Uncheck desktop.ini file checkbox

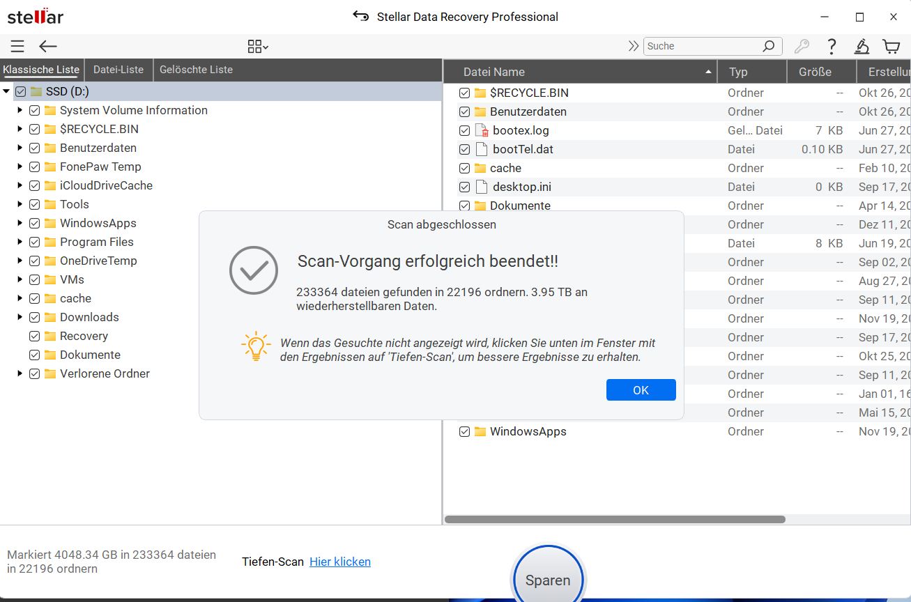(x=464, y=187)
